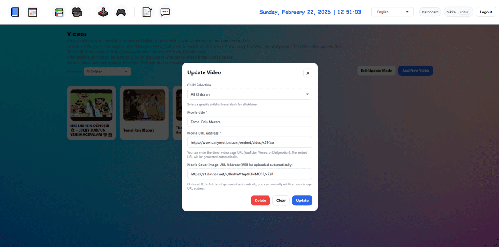Click the gamepad controller icon
This screenshot has height=247, width=499.
(121, 12)
